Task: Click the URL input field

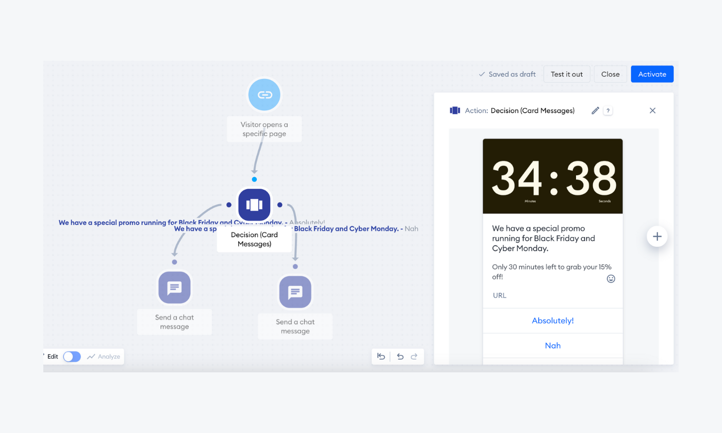Action: point(553,295)
